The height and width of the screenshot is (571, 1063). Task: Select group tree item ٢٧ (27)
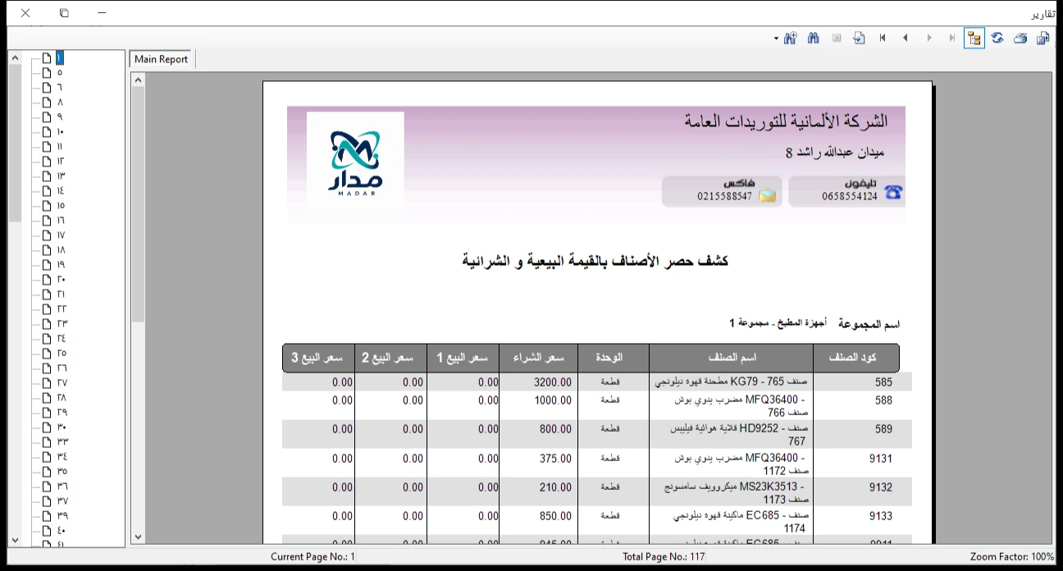[62, 383]
